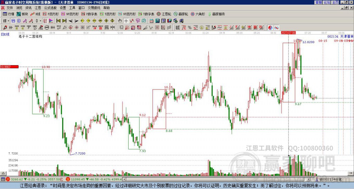Open the 板块 sector view

pos(22,14)
